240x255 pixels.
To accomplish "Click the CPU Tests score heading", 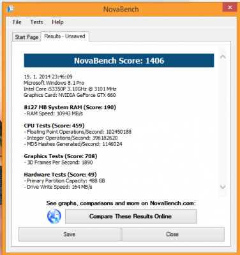I will pos(54,126).
